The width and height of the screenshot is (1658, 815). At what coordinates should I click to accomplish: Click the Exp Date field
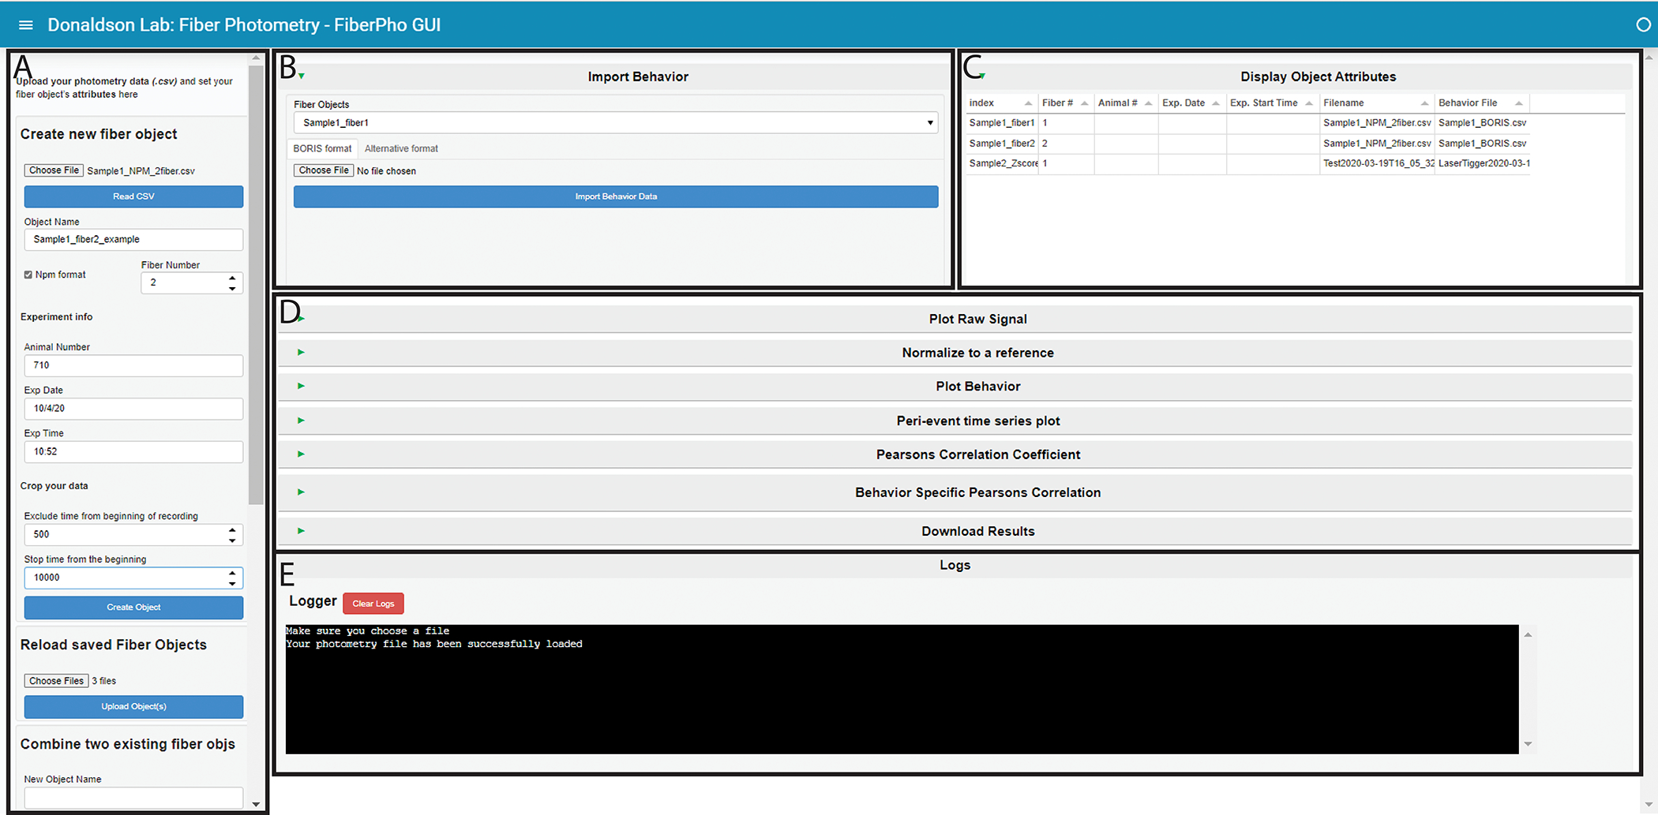tap(133, 409)
